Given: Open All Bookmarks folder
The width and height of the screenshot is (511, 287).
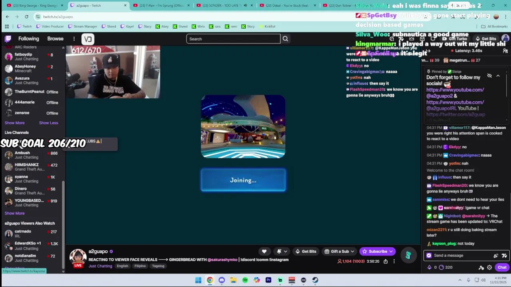Looking at the screenshot, I should point(494,26).
